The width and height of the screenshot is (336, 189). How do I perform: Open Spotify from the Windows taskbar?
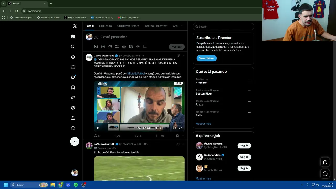click(76, 185)
